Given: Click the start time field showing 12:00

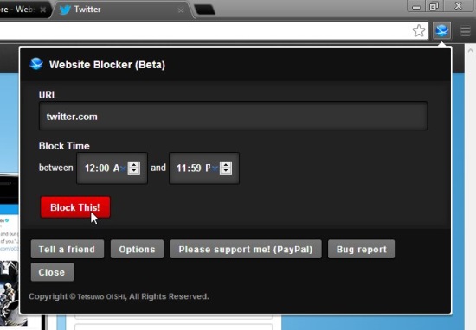Looking at the screenshot, I should 112,168.
